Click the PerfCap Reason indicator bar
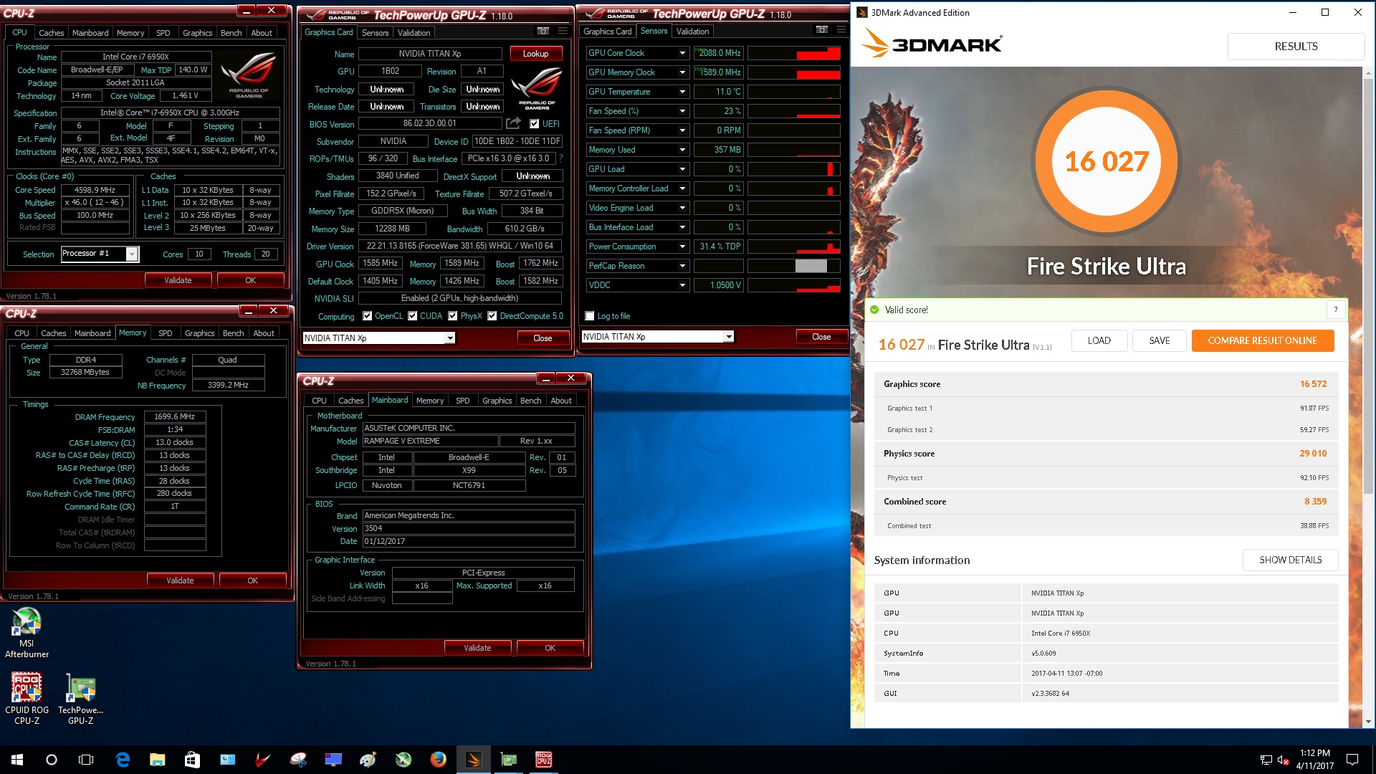The height and width of the screenshot is (774, 1376). point(811,266)
